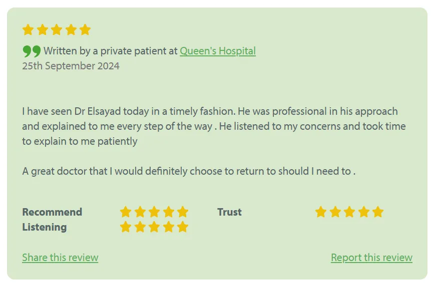Click last star in Listening row
Screen dimensions: 434x285
[x=183, y=227]
